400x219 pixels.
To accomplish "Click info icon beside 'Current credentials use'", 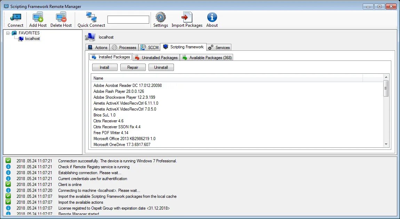I will pos(8,178).
